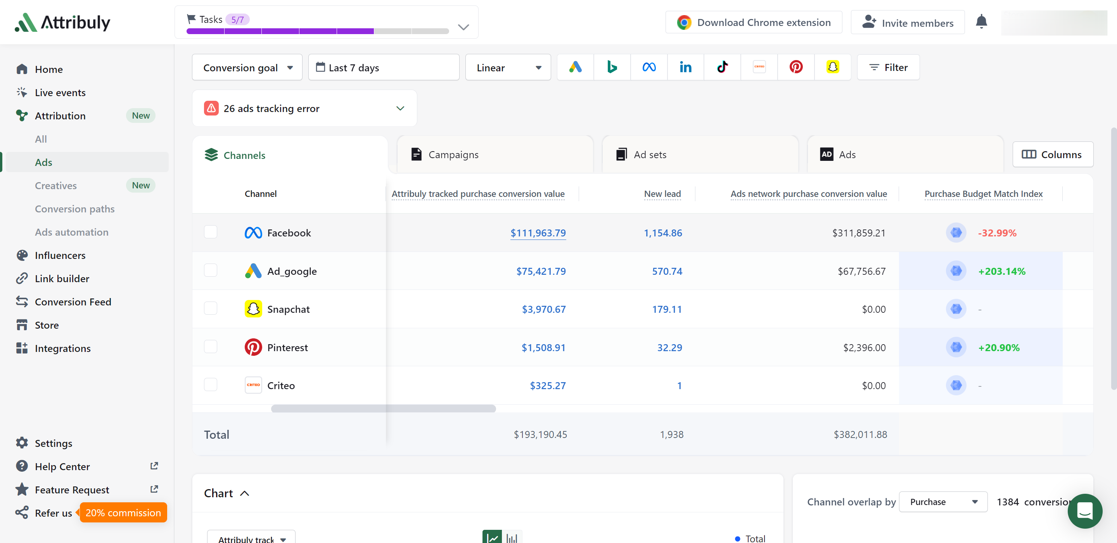Open Facebook tracked value $111,963.79

tap(538, 233)
